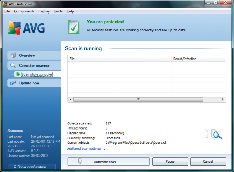Click the Virus DB value 269.21.1/1303
Image resolution: width=234 pixels, height=172 pixels.
pos(42,146)
